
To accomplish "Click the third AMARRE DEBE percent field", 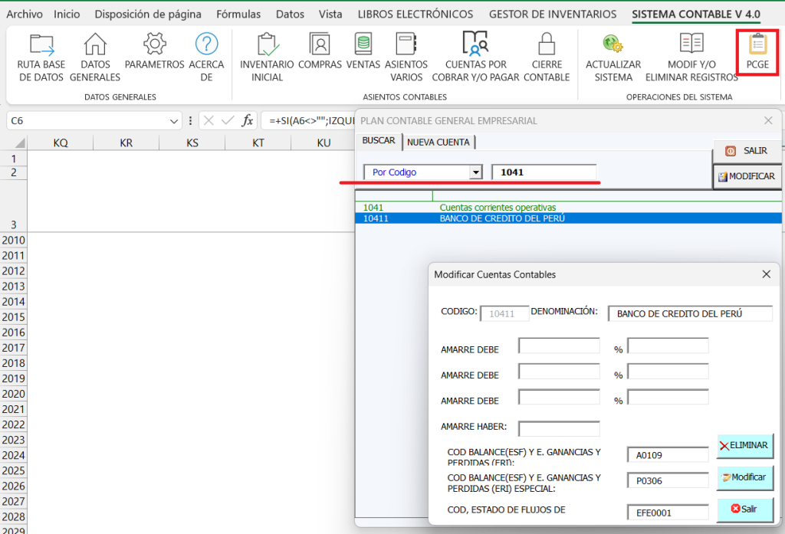I will point(668,398).
